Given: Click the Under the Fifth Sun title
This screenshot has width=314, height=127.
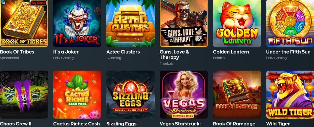Looking at the screenshot, I should tap(288, 52).
